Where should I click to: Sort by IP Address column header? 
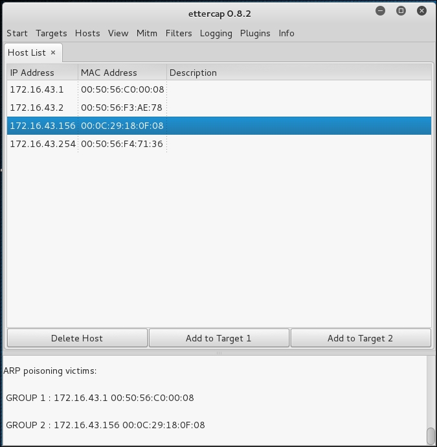pos(43,73)
